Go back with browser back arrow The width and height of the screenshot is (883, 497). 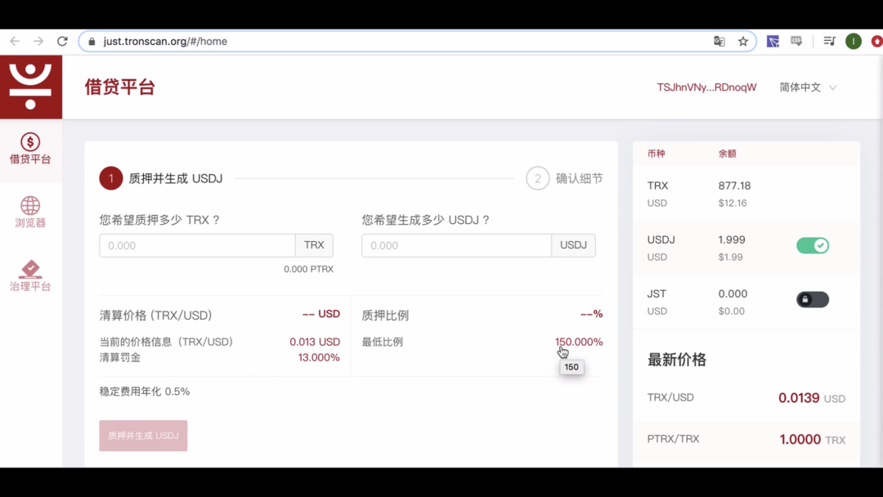click(x=15, y=41)
